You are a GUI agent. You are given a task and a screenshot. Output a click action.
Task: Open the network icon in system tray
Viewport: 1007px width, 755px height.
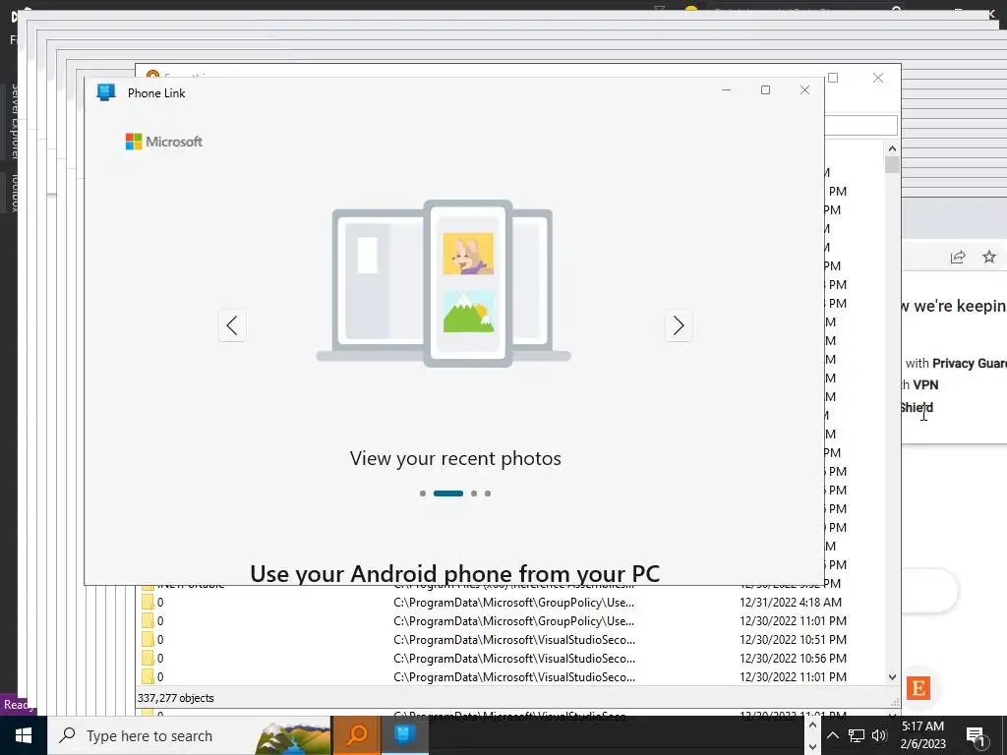coord(857,735)
